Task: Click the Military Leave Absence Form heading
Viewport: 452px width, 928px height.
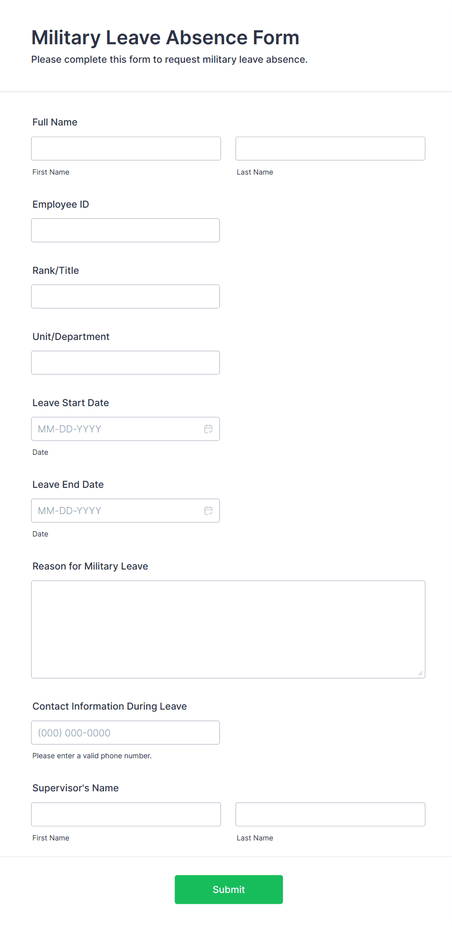Action: 165,37
